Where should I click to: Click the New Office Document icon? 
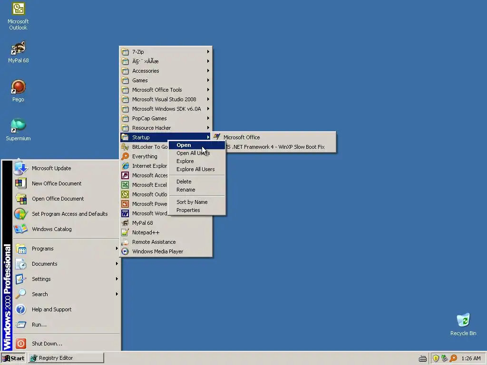click(21, 183)
